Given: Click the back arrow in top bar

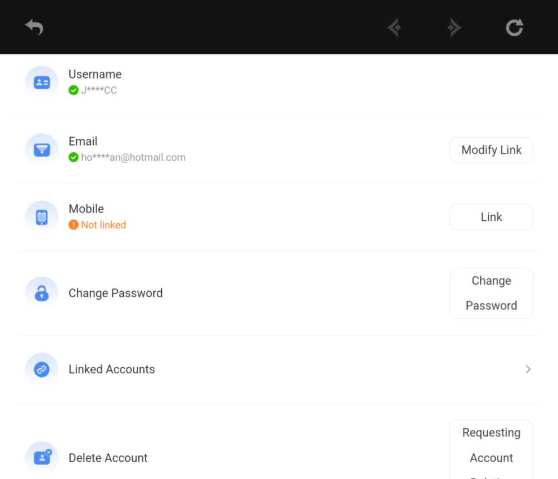Looking at the screenshot, I should [x=34, y=27].
